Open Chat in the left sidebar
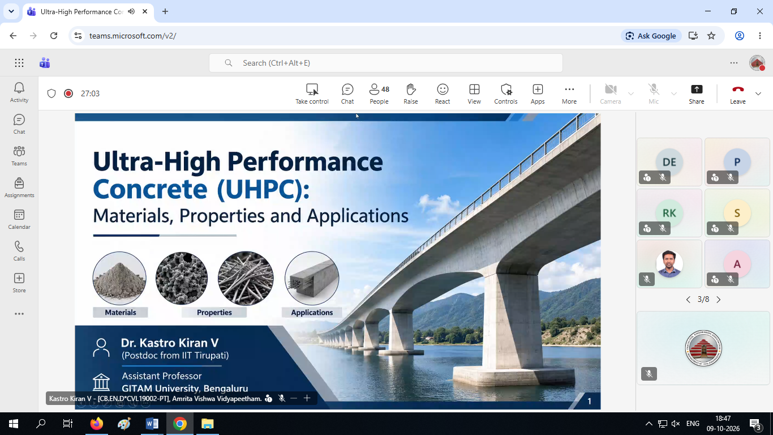Viewport: 773px width, 435px height. [19, 123]
